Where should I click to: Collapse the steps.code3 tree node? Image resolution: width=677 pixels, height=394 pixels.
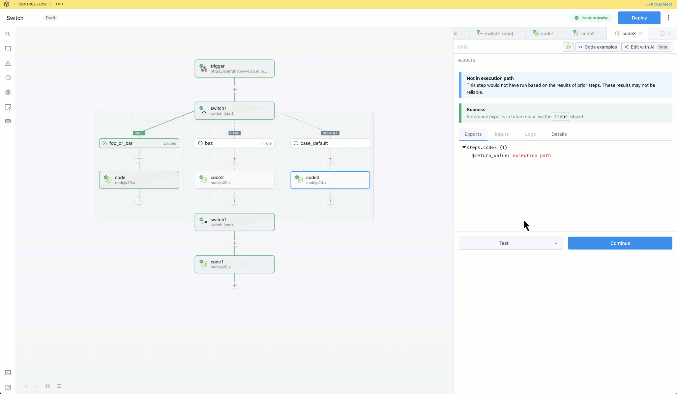464,147
